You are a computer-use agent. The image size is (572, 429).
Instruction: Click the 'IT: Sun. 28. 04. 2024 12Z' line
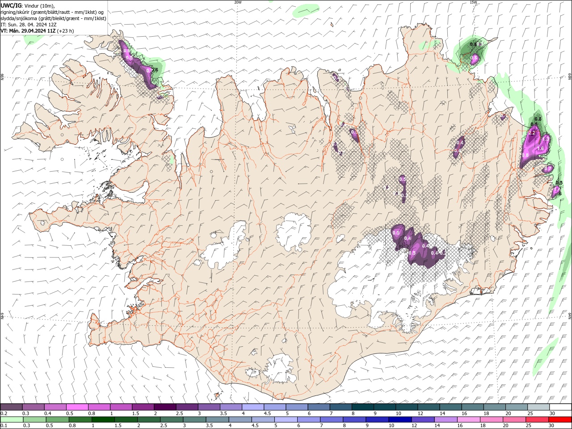click(x=29, y=25)
